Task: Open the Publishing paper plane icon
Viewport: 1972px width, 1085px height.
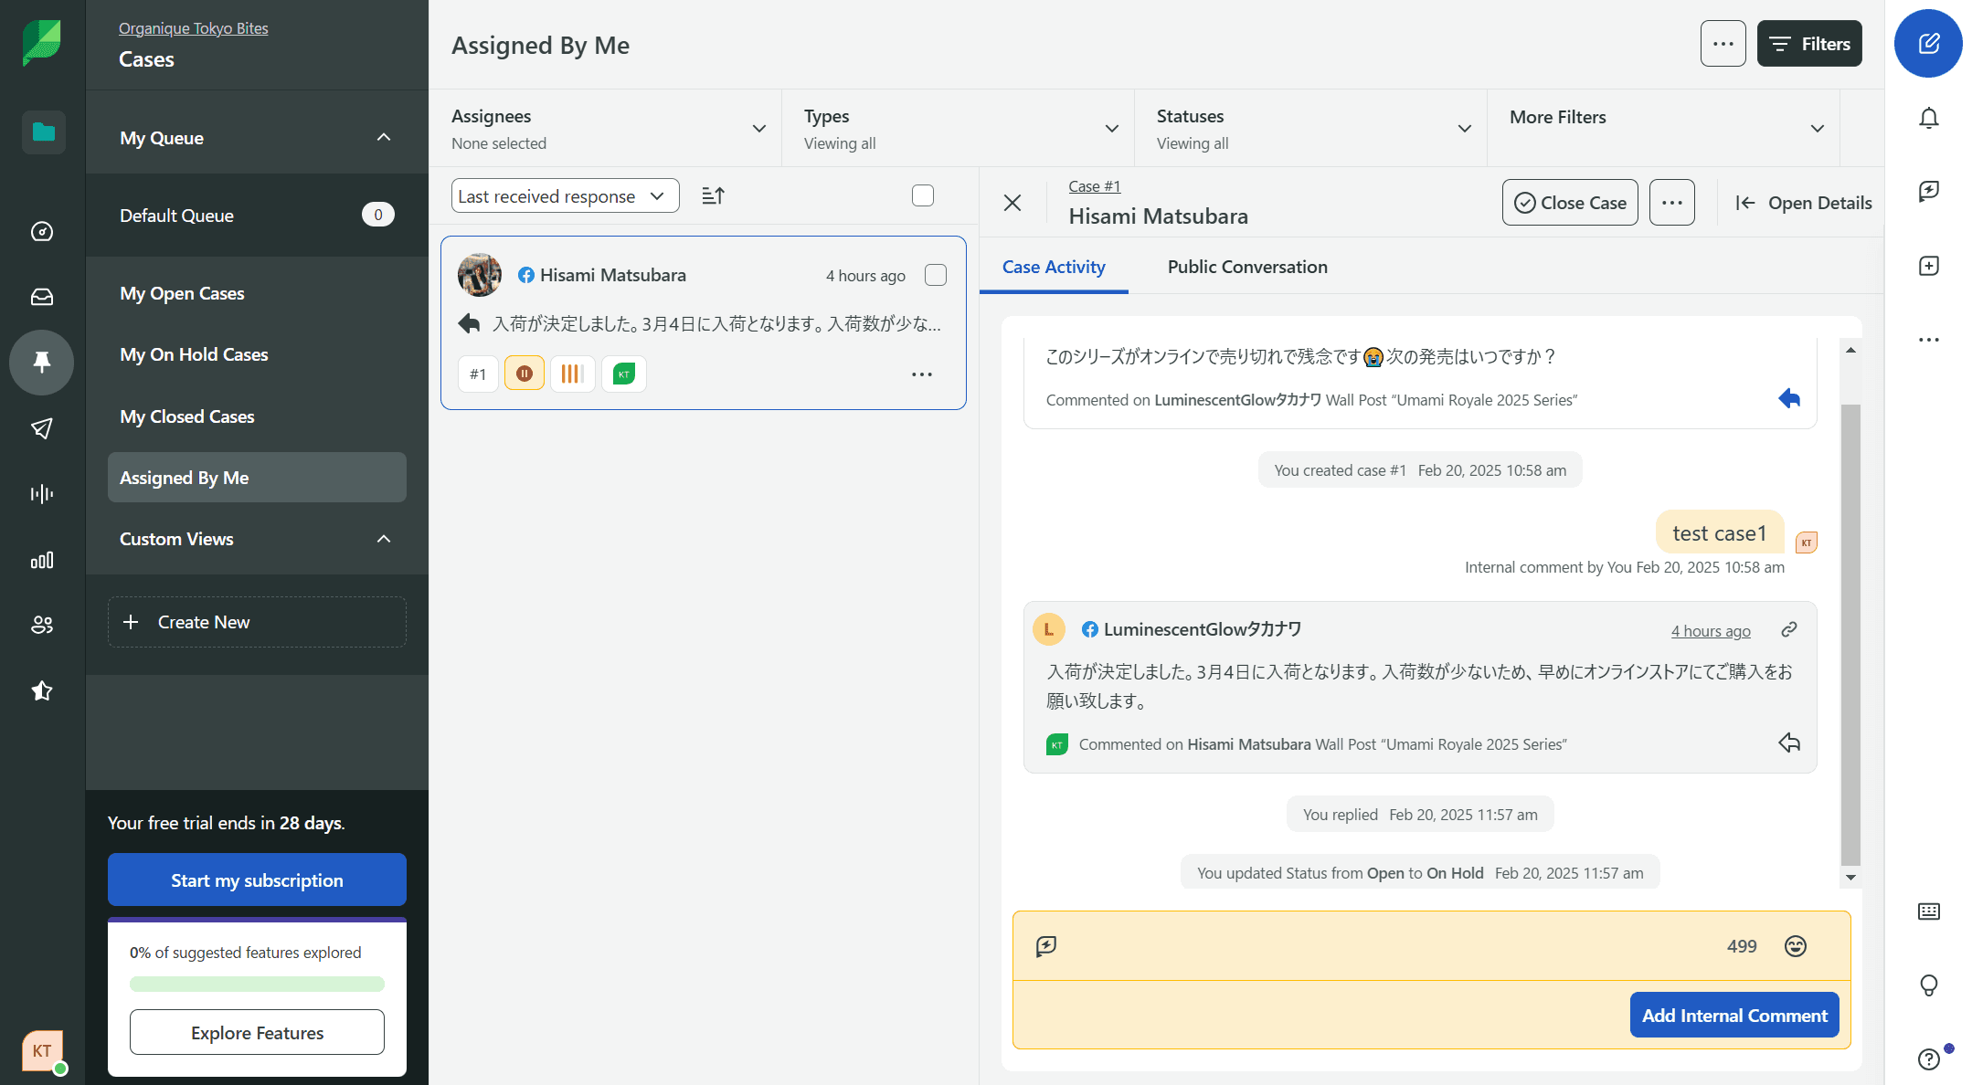Action: coord(42,427)
